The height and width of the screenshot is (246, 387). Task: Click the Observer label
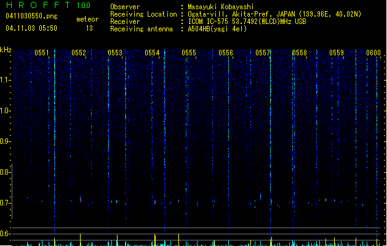pos(125,7)
